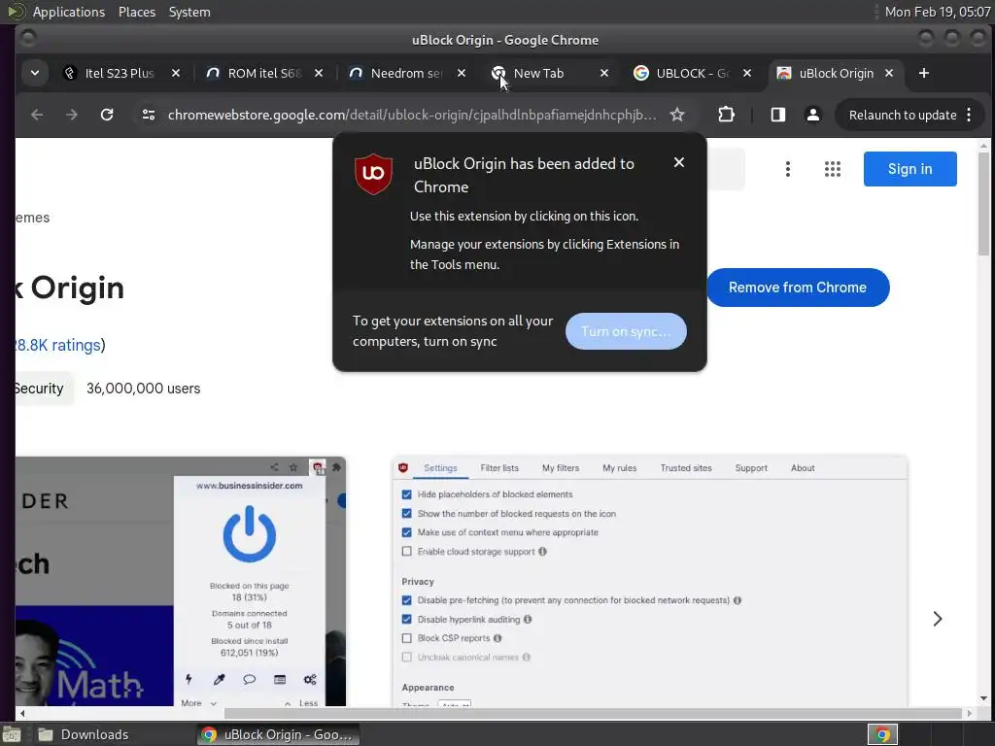Open the settings screenshot thumbnail
The image size is (995, 746).
[x=650, y=581]
